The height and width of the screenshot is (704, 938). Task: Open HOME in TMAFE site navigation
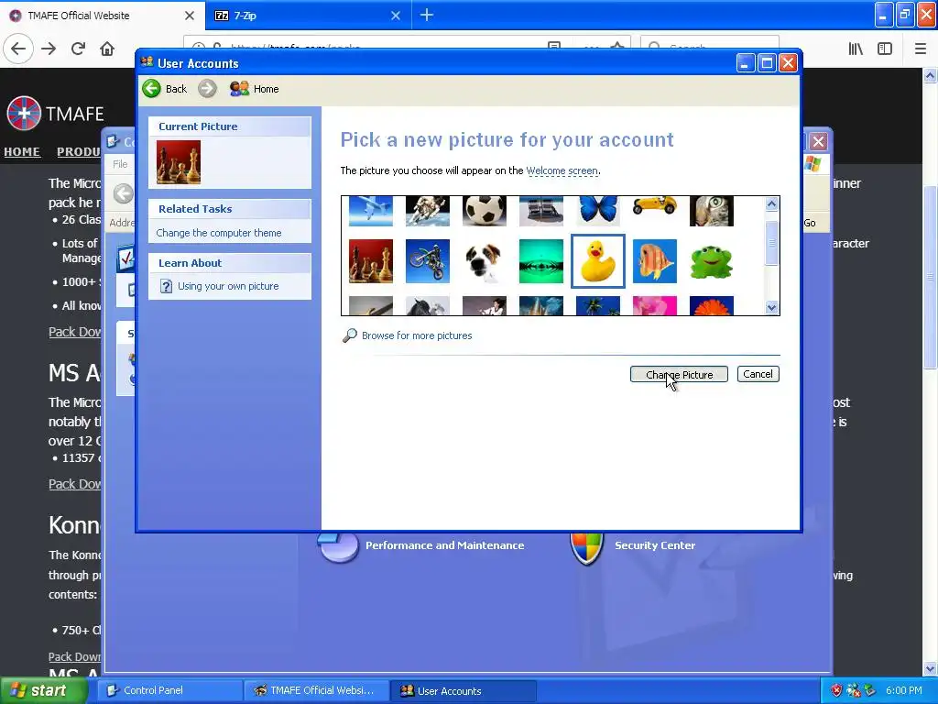(x=22, y=152)
